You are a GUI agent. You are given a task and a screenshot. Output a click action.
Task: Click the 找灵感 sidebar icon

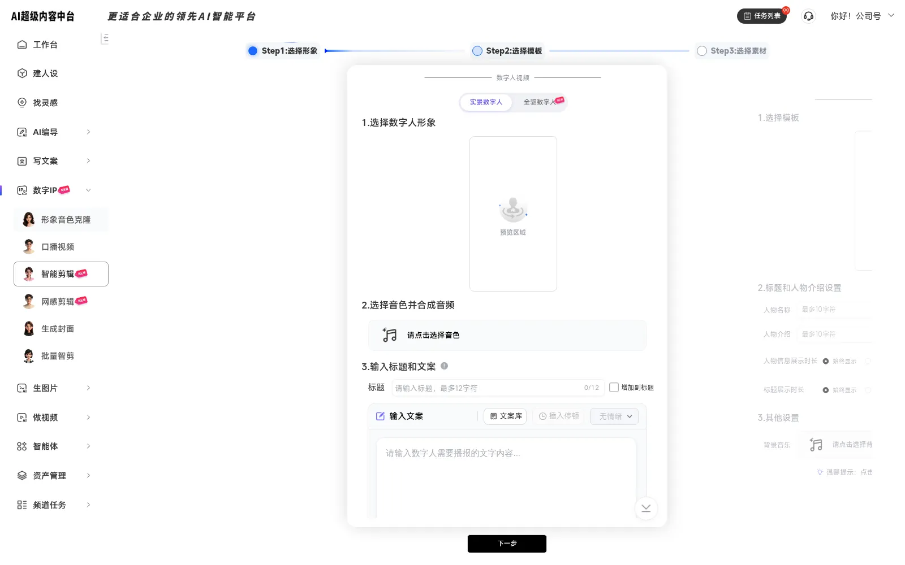pyautogui.click(x=22, y=103)
